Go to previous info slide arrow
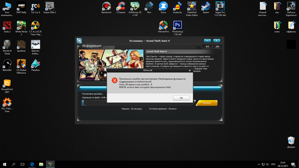 207,46
